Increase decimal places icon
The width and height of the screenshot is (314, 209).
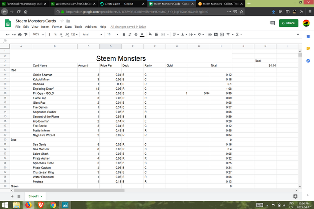[67, 35]
